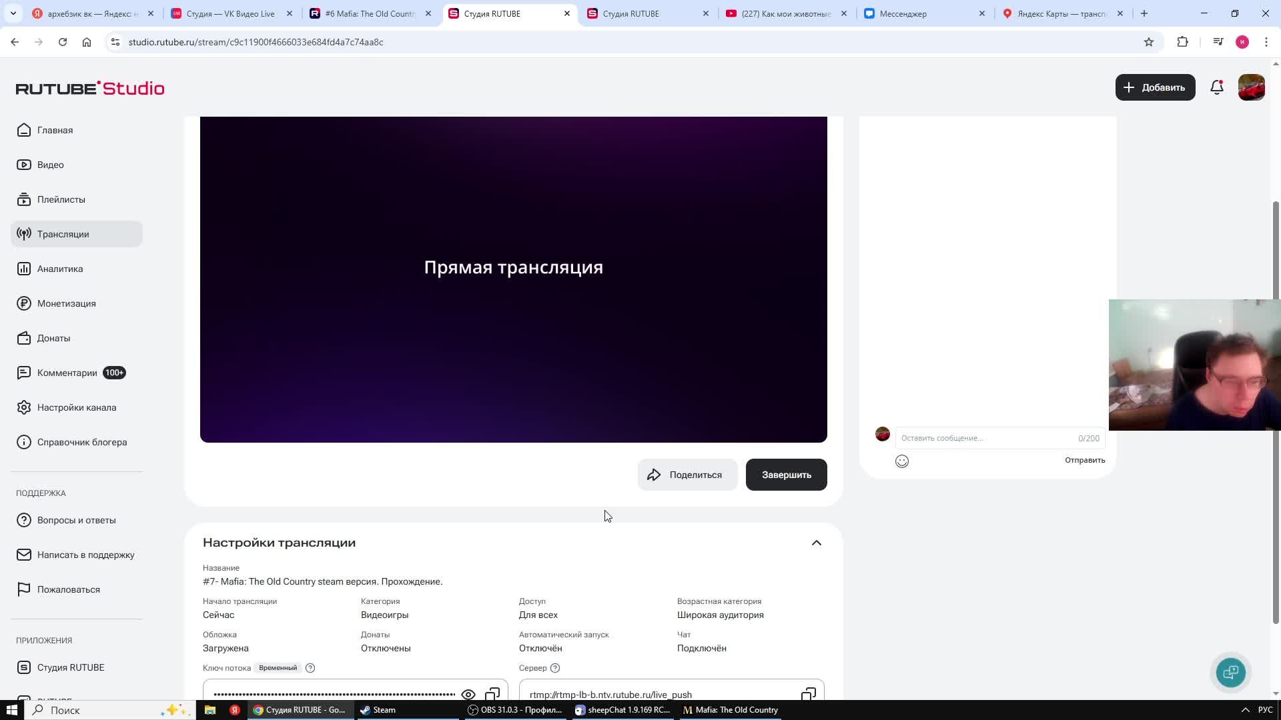Open the tab search dropdown arrow
This screenshot has height=720, width=1281.
coord(13,13)
